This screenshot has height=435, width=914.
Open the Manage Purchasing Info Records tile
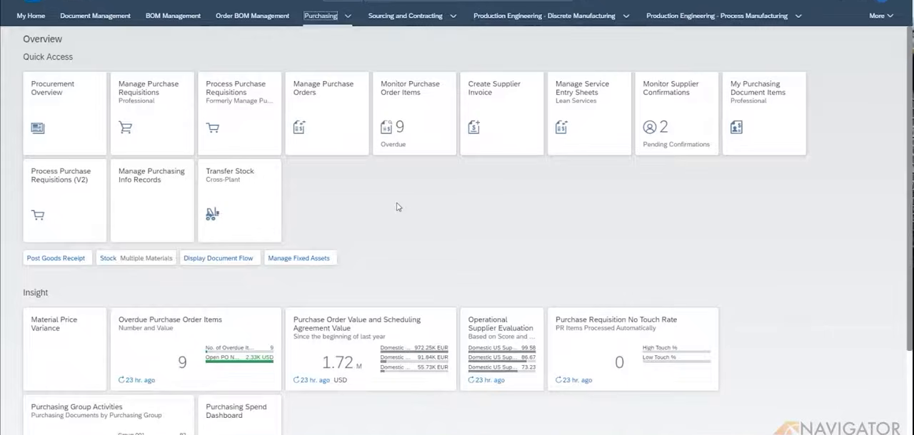151,200
